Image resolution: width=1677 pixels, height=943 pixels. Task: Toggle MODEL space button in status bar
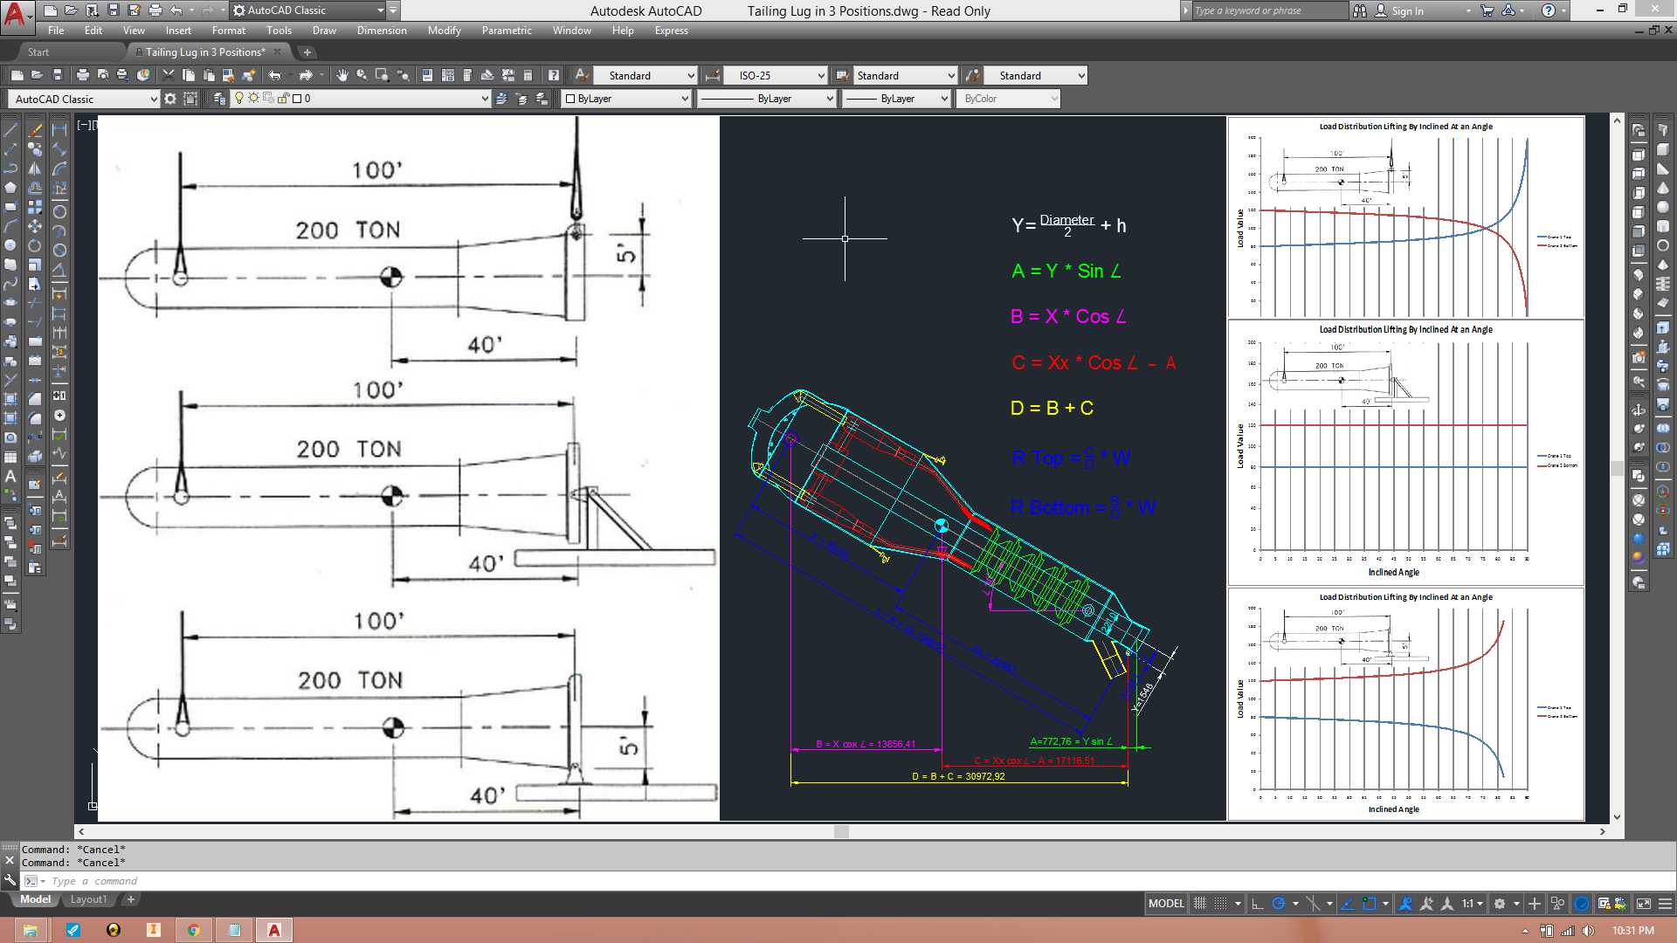pyautogui.click(x=1166, y=904)
